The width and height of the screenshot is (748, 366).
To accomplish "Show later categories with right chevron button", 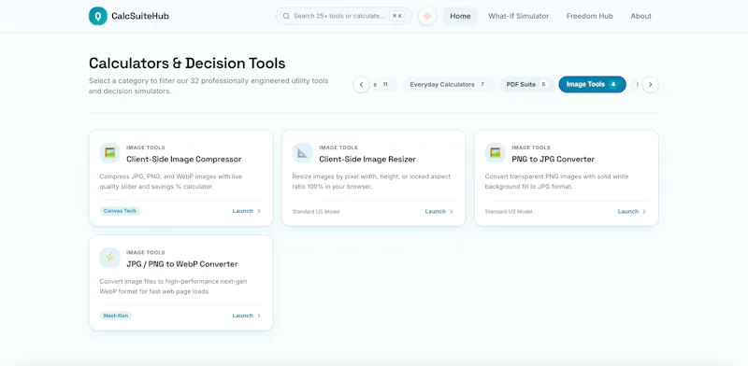I will point(650,85).
